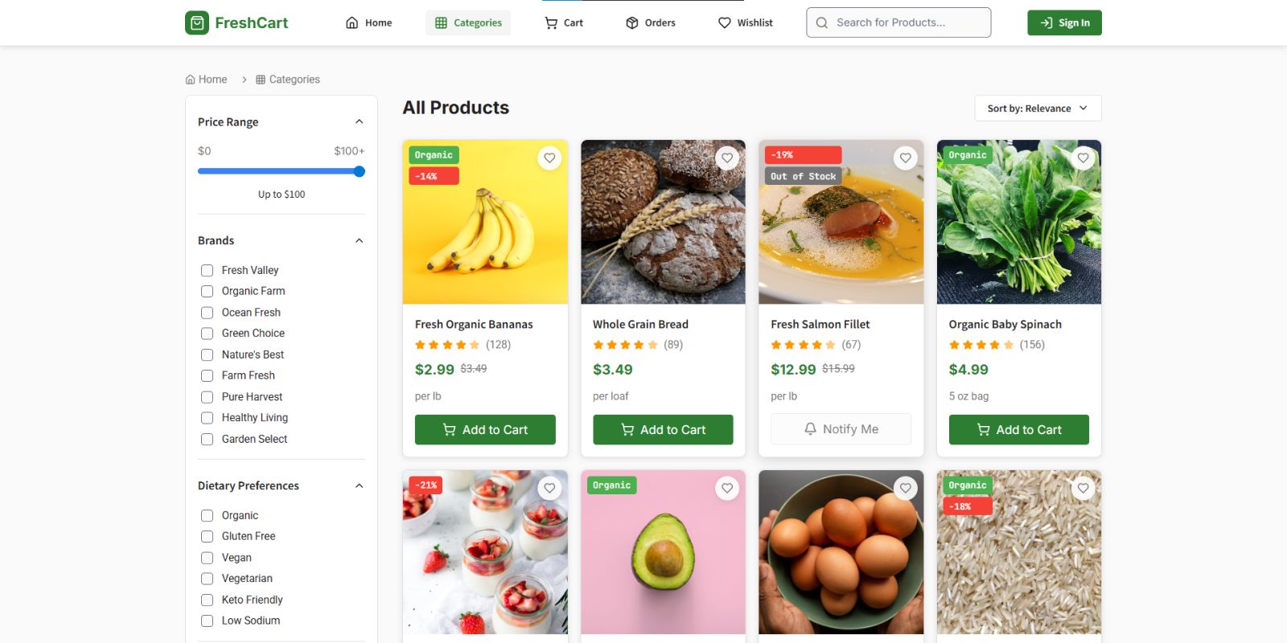The height and width of the screenshot is (643, 1287).
Task: Click heart icon on Whole Grain Bread
Action: [727, 158]
